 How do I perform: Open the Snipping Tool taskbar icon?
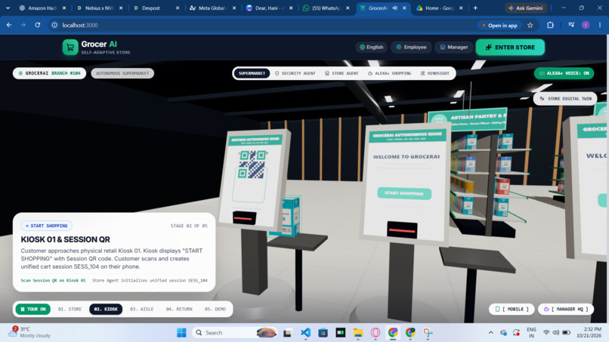428,333
